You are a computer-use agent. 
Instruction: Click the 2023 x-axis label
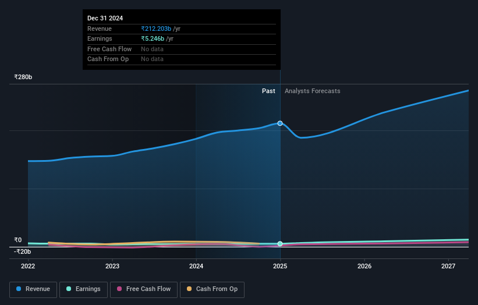pyautogui.click(x=112, y=266)
